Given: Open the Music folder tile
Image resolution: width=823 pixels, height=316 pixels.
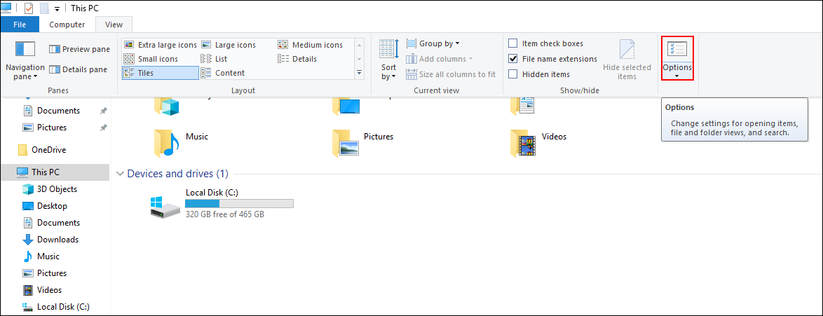Looking at the screenshot, I should pos(182,143).
